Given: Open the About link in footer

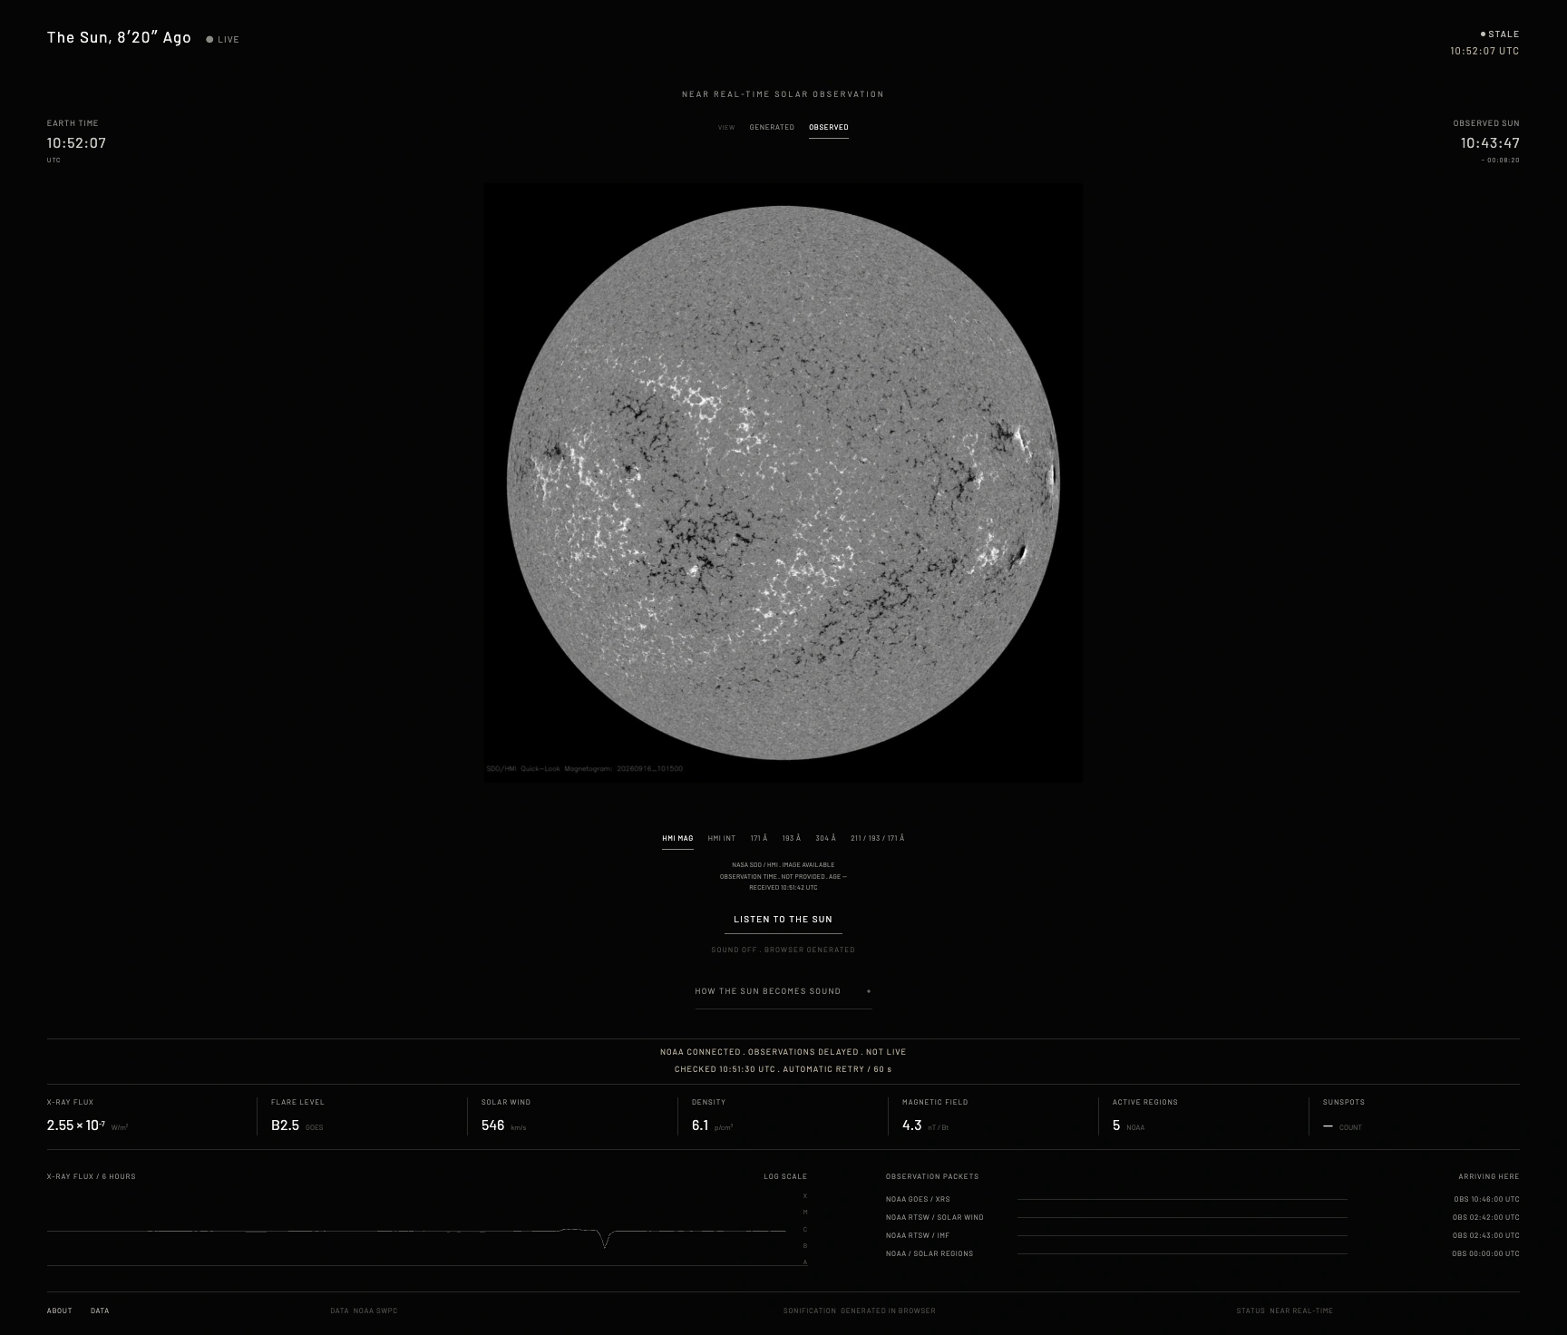Looking at the screenshot, I should (60, 1311).
